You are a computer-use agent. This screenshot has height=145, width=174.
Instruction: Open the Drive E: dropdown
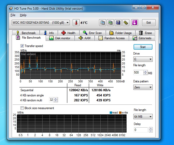coord(143,59)
